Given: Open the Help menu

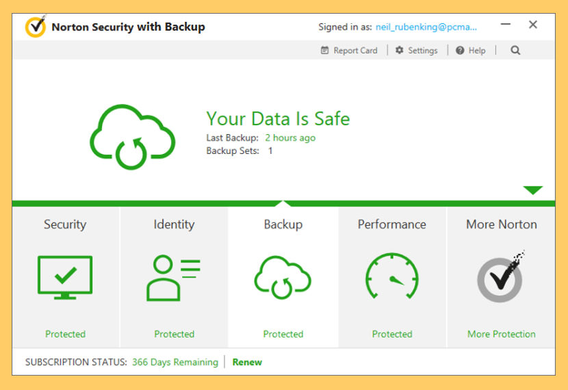Looking at the screenshot, I should pyautogui.click(x=471, y=51).
